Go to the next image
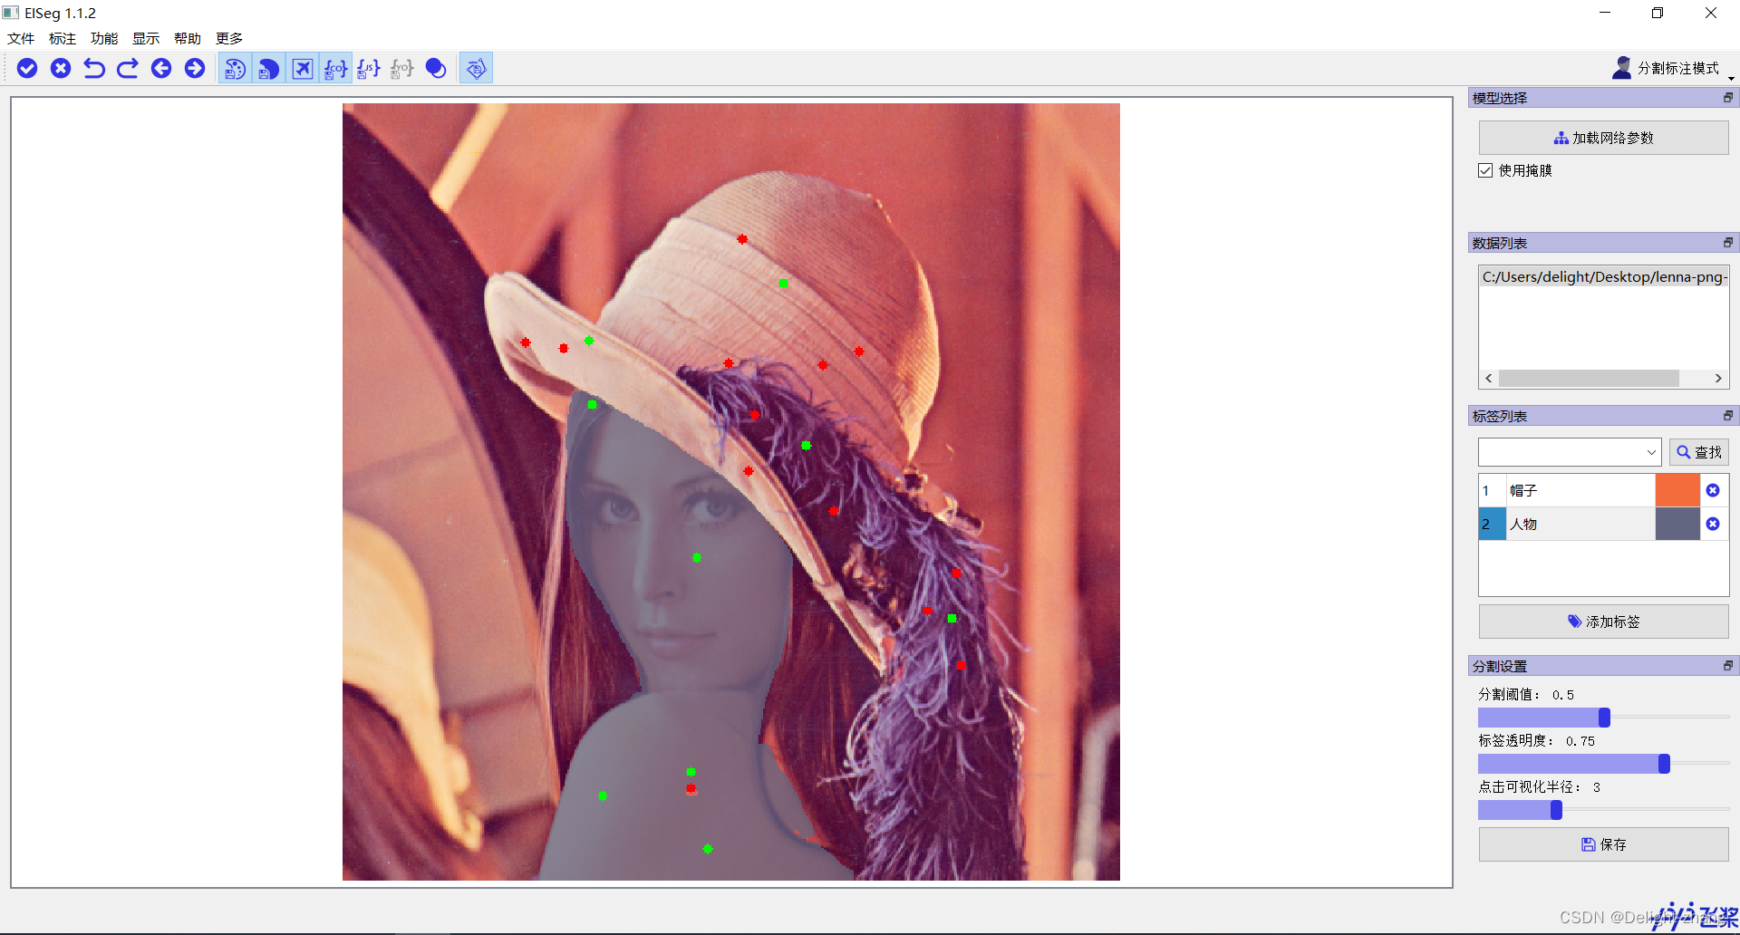Viewport: 1740px width, 935px height. (195, 68)
